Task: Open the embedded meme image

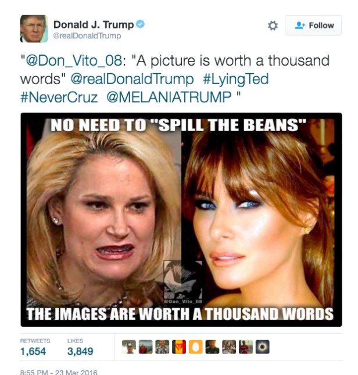Action: coord(181,219)
